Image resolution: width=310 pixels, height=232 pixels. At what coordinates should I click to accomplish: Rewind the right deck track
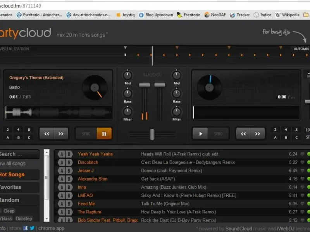(x=243, y=134)
